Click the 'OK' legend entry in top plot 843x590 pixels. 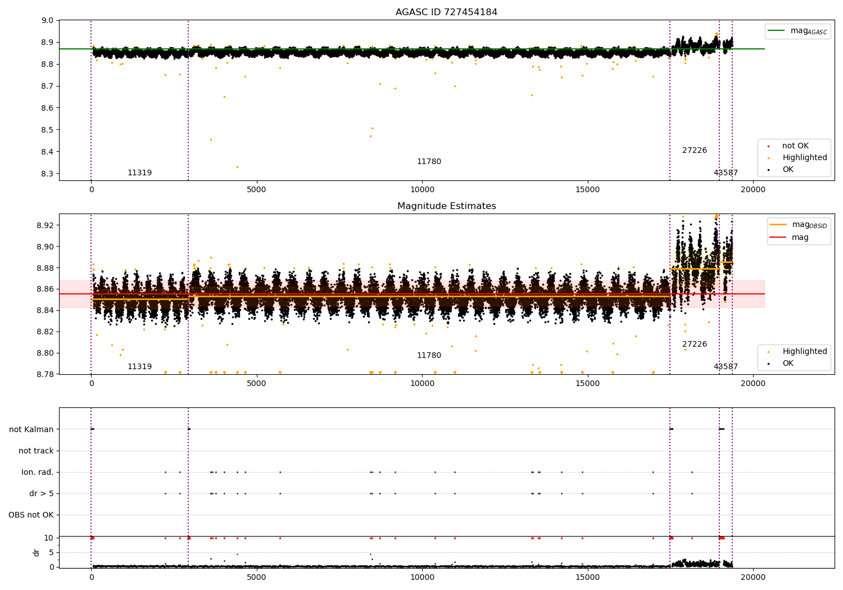[788, 170]
